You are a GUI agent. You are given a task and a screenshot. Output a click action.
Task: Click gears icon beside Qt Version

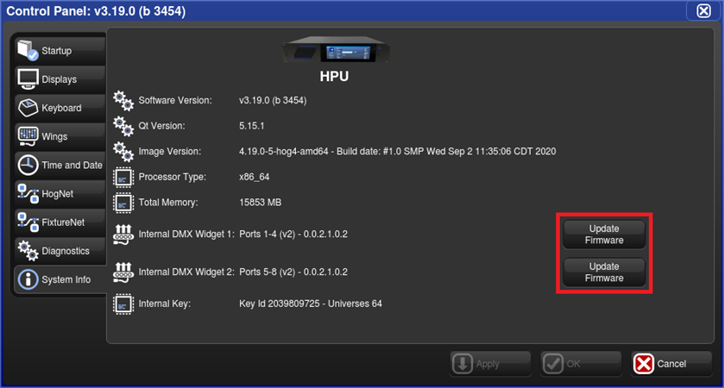point(123,126)
